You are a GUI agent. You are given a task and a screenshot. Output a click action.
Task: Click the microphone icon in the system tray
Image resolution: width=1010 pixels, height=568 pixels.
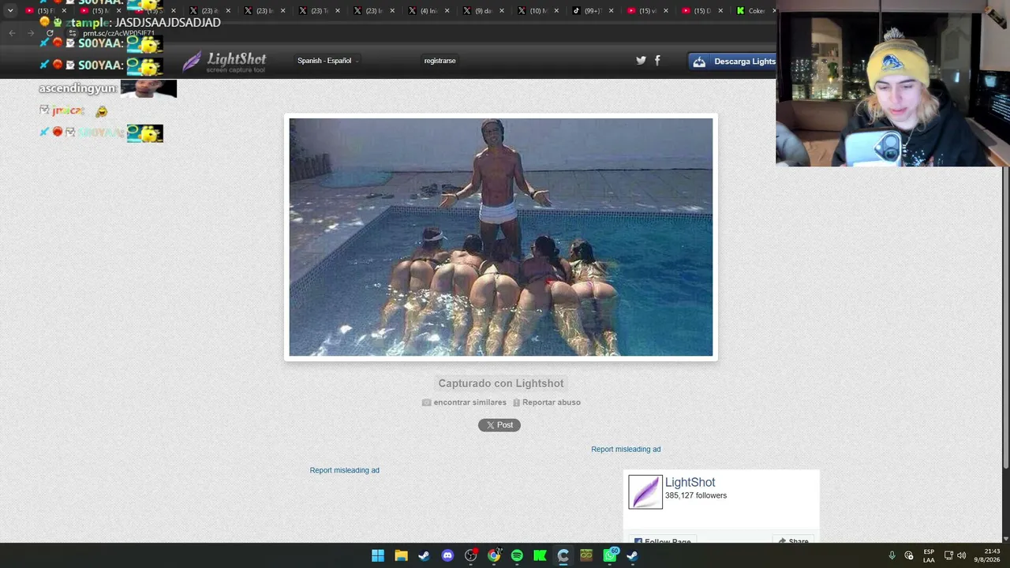892,555
